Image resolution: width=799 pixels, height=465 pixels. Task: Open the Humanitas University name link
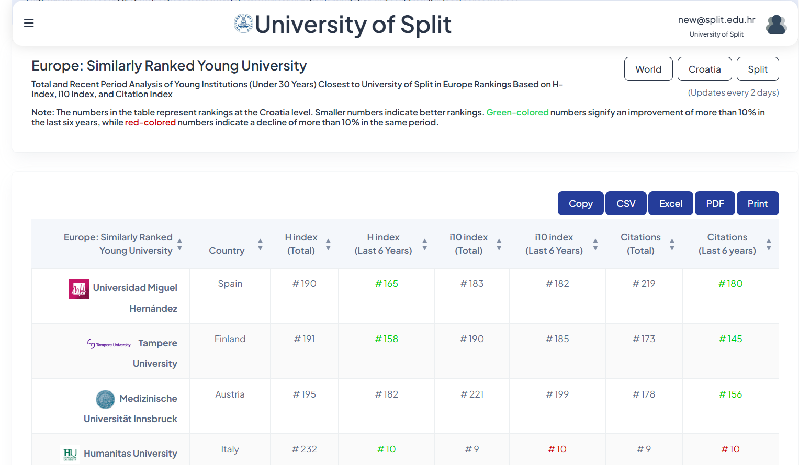(x=130, y=454)
